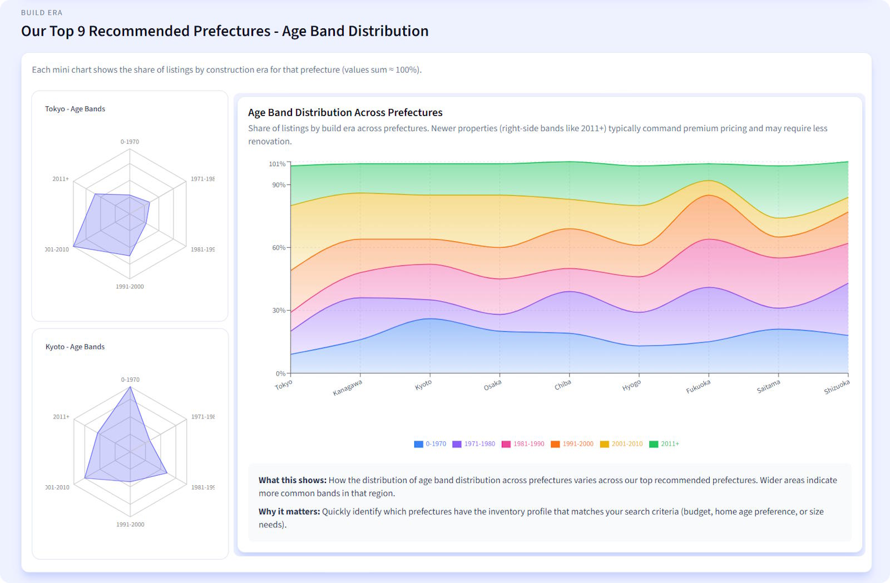Click the "Kyoto - Age Bands" chart title

[x=75, y=347]
